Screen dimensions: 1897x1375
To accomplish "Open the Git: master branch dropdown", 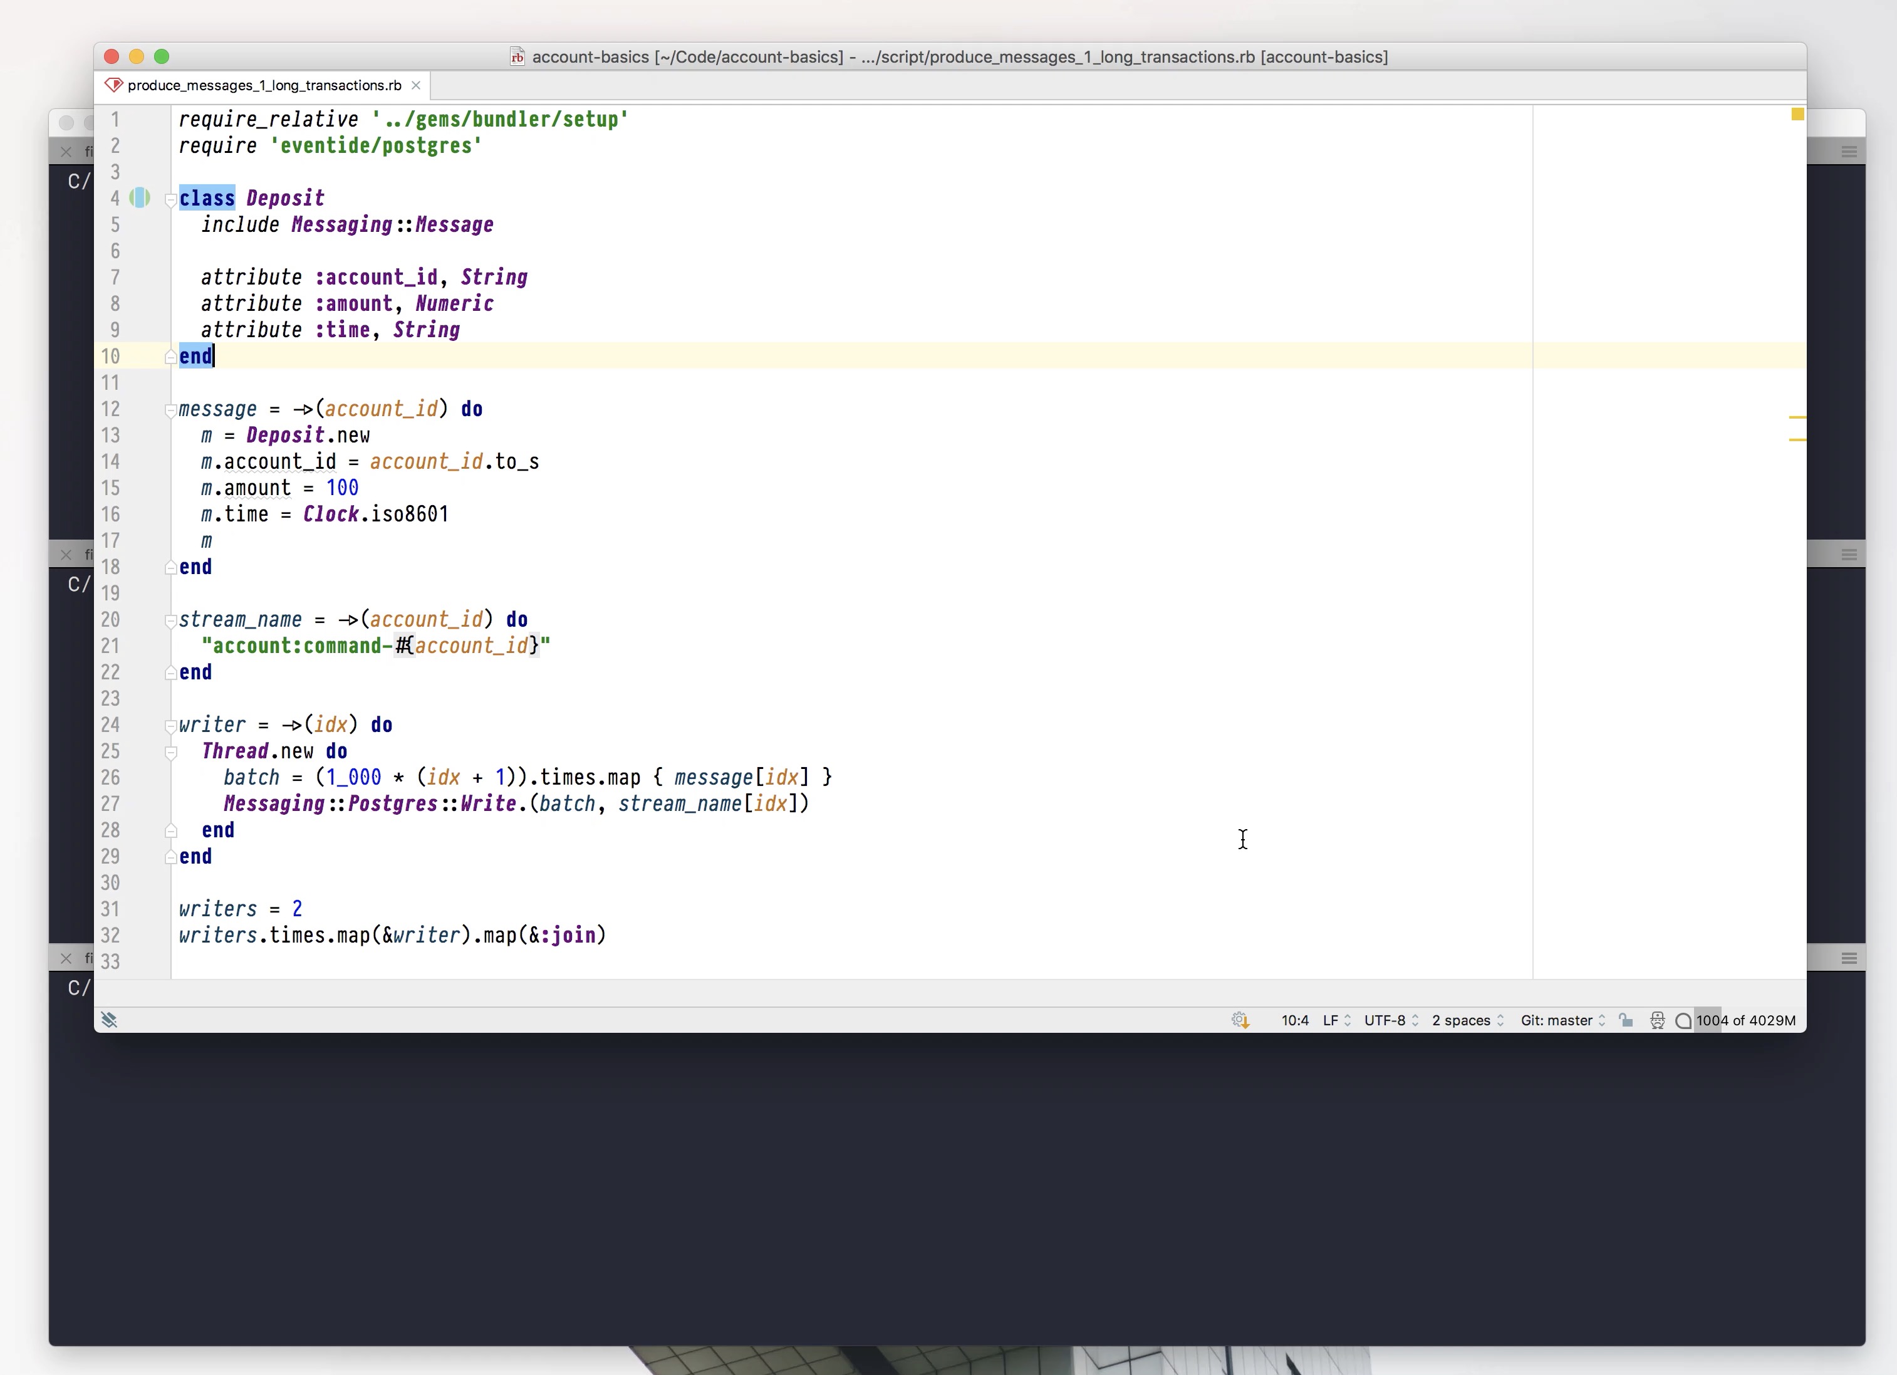I will pyautogui.click(x=1562, y=1020).
